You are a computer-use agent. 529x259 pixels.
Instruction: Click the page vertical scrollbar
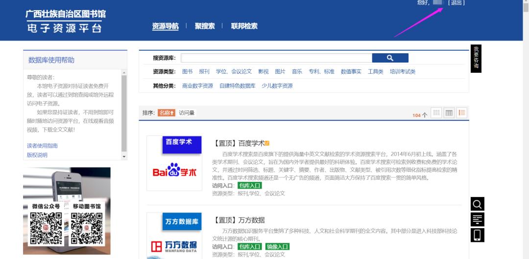pos(526,129)
